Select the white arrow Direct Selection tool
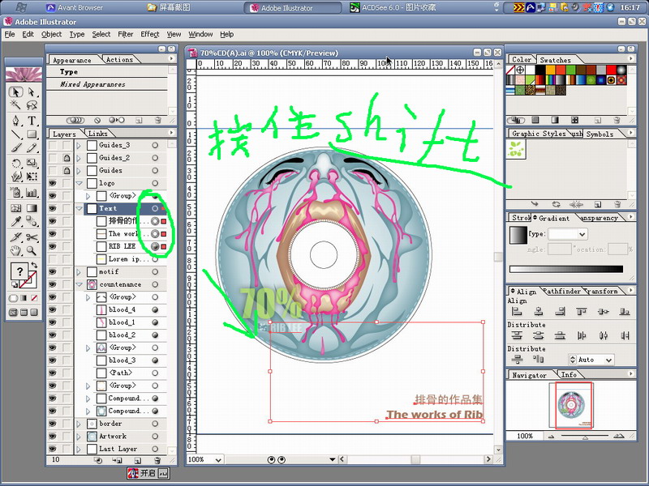The height and width of the screenshot is (486, 649). pos(32,92)
